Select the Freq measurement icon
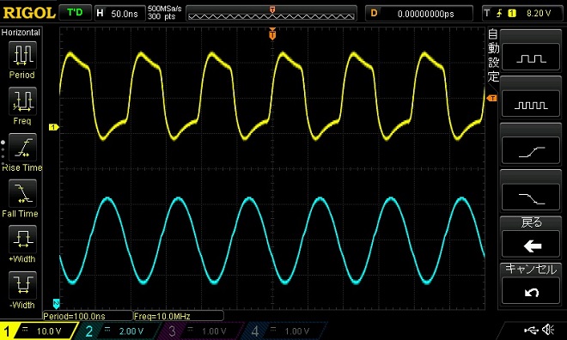This screenshot has height=340, width=567. pos(22,101)
